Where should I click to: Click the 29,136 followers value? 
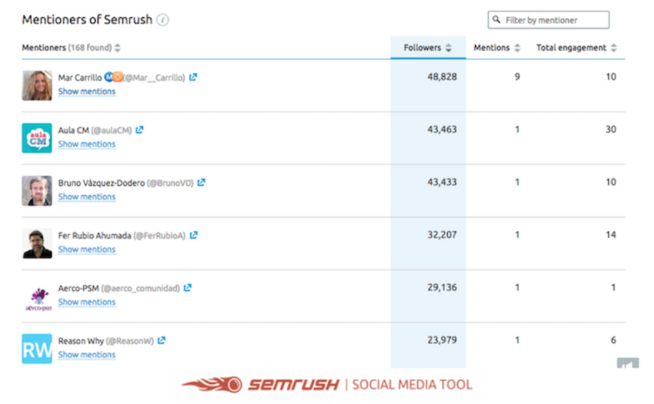tap(442, 287)
